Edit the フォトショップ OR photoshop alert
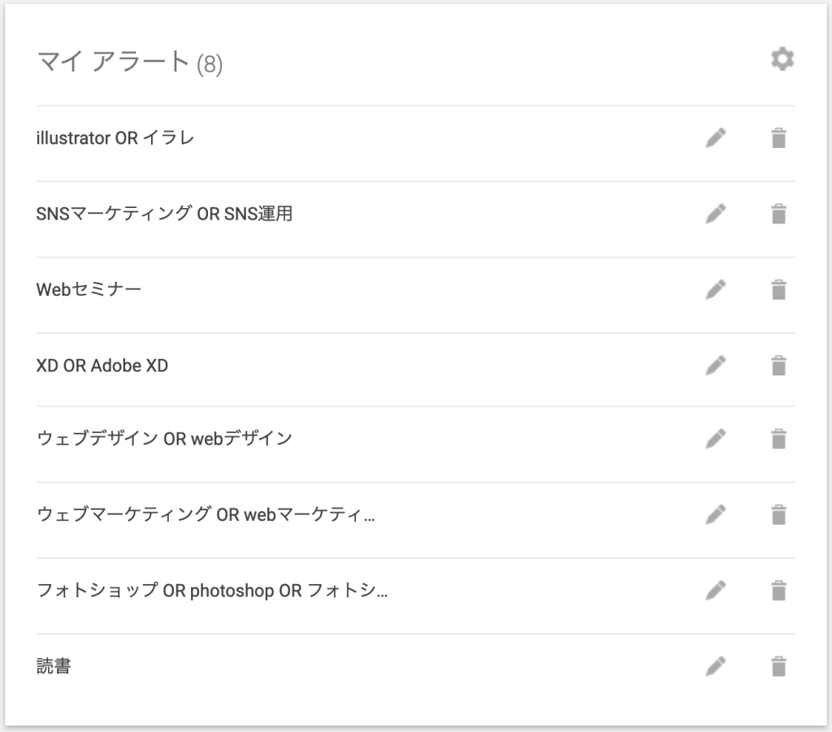This screenshot has width=832, height=732. [x=715, y=591]
